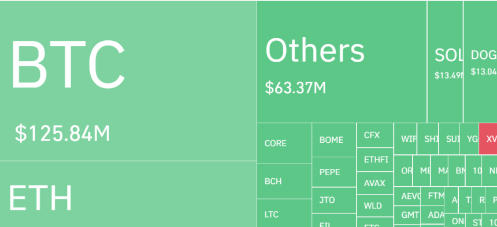Select the BCH tile
The height and width of the screenshot is (227, 497).
click(284, 181)
